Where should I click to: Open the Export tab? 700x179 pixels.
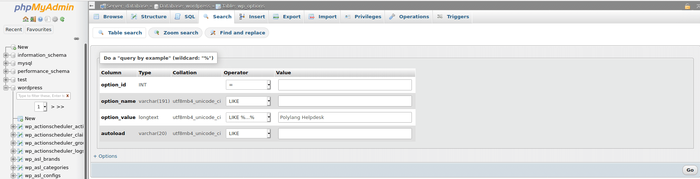tap(287, 17)
